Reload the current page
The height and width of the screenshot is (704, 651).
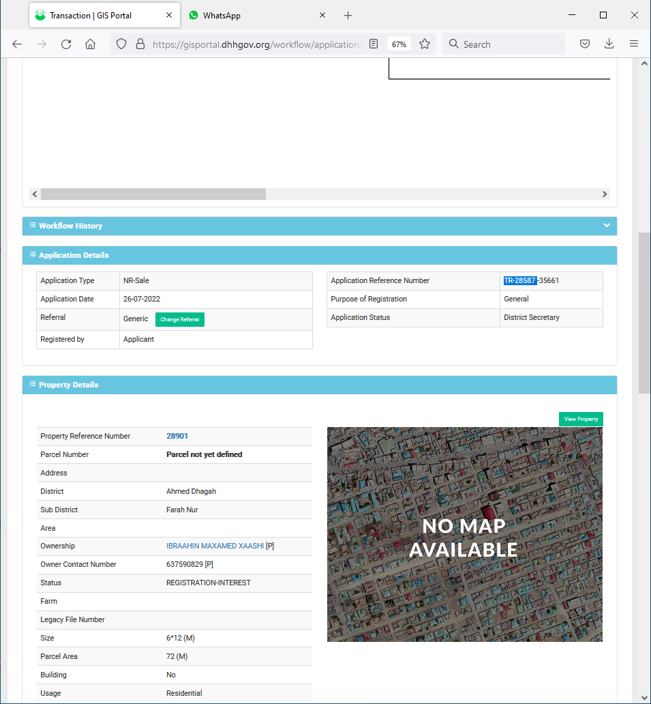point(66,44)
